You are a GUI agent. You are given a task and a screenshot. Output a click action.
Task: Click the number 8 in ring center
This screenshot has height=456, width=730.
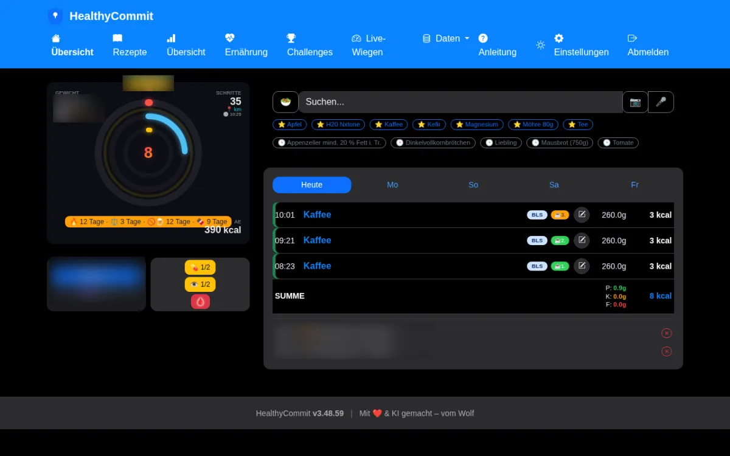point(148,153)
